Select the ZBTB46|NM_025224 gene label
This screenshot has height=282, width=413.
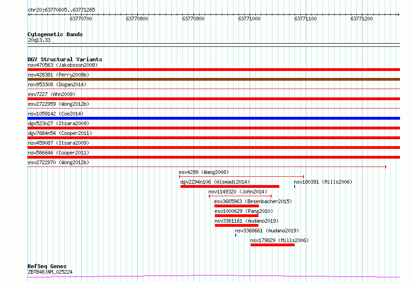50,272
